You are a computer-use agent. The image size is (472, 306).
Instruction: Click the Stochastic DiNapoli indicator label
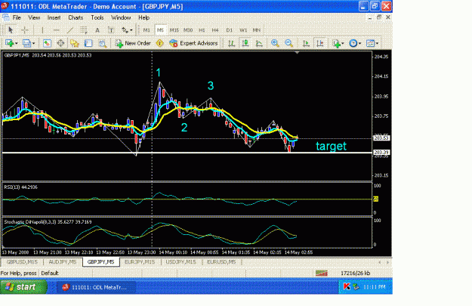pyautogui.click(x=48, y=222)
